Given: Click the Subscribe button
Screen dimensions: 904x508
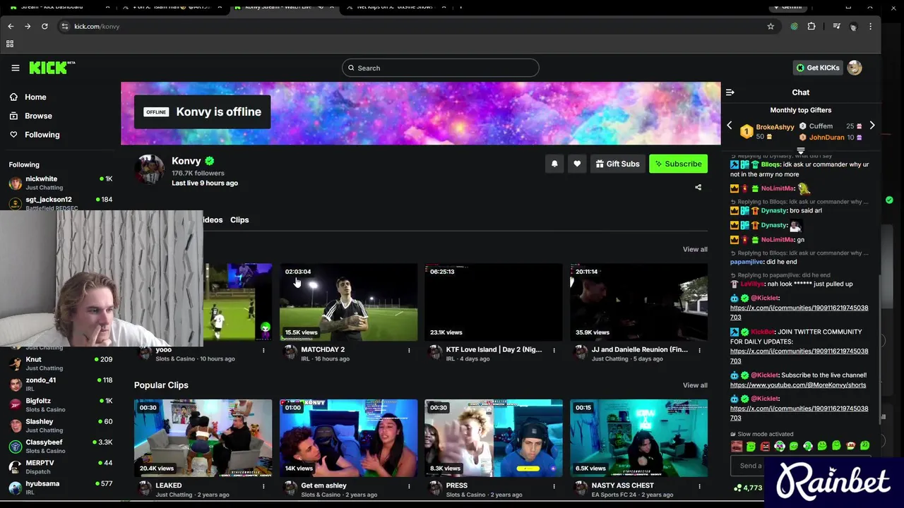Looking at the screenshot, I should [x=678, y=164].
